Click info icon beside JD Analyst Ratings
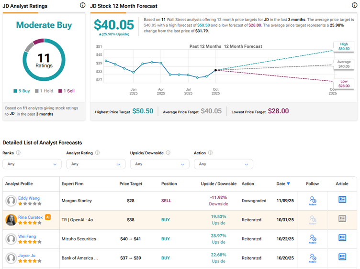Viewport: 360px width, 269px height. 82,5
